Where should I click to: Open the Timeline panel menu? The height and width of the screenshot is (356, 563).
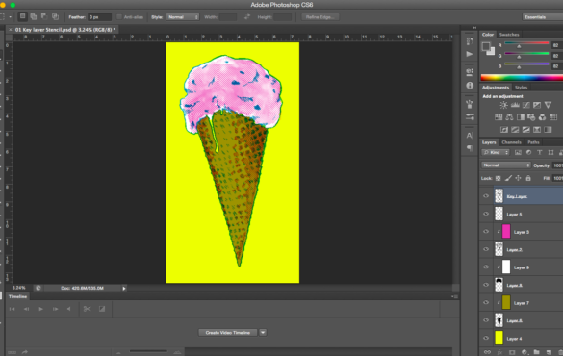(455, 296)
